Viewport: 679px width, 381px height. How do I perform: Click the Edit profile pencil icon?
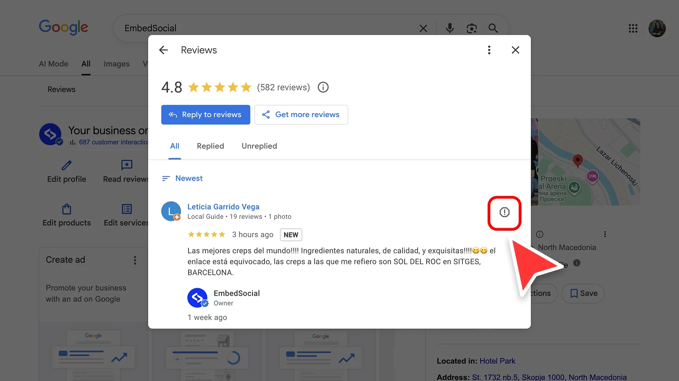point(66,166)
